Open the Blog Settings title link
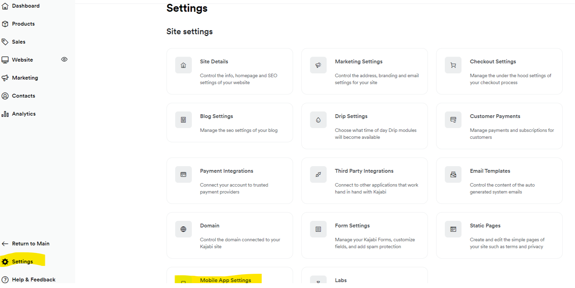This screenshot has height=288, width=575. [x=216, y=116]
